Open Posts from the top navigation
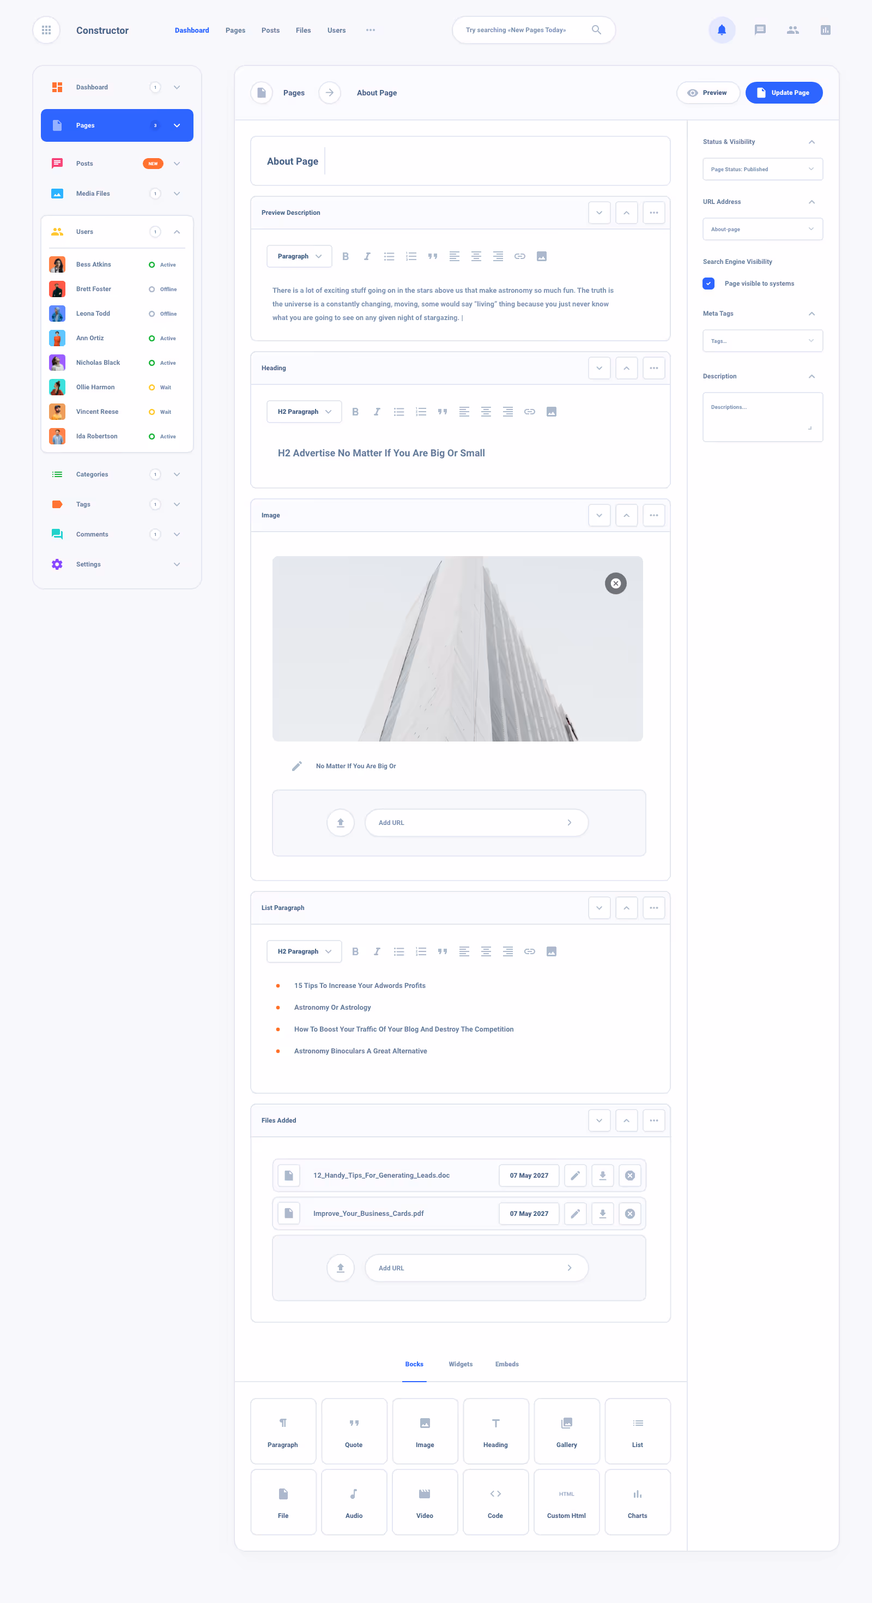This screenshot has width=872, height=1603. point(270,30)
